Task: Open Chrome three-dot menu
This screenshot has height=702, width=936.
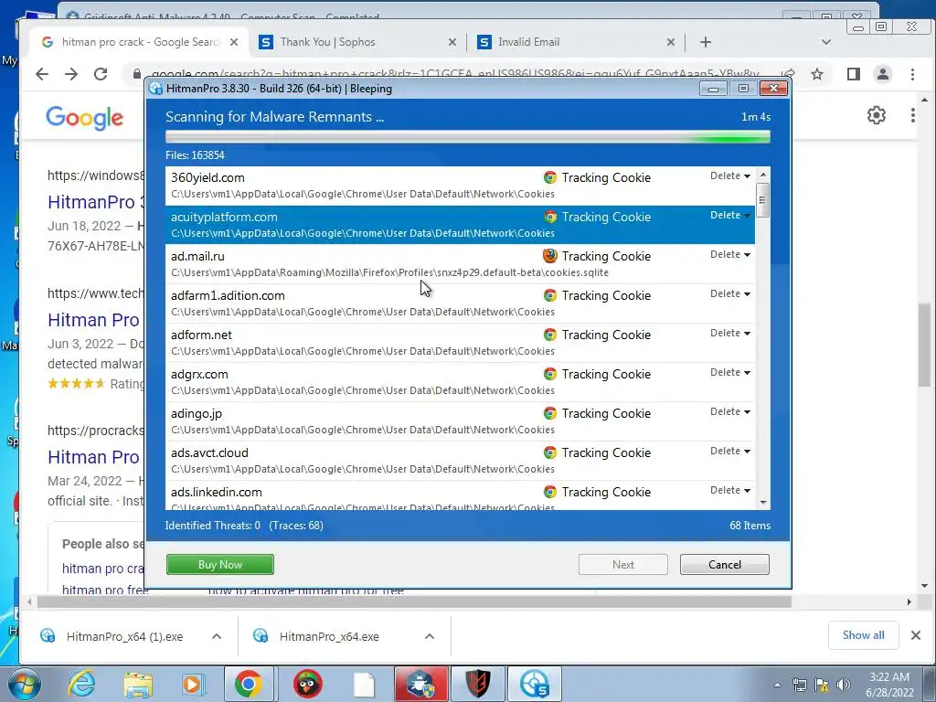Action: point(913,74)
